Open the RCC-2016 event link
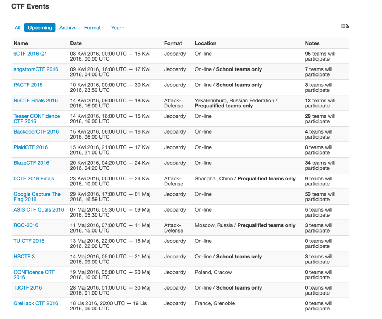This screenshot has width=382, height=319. click(x=26, y=225)
